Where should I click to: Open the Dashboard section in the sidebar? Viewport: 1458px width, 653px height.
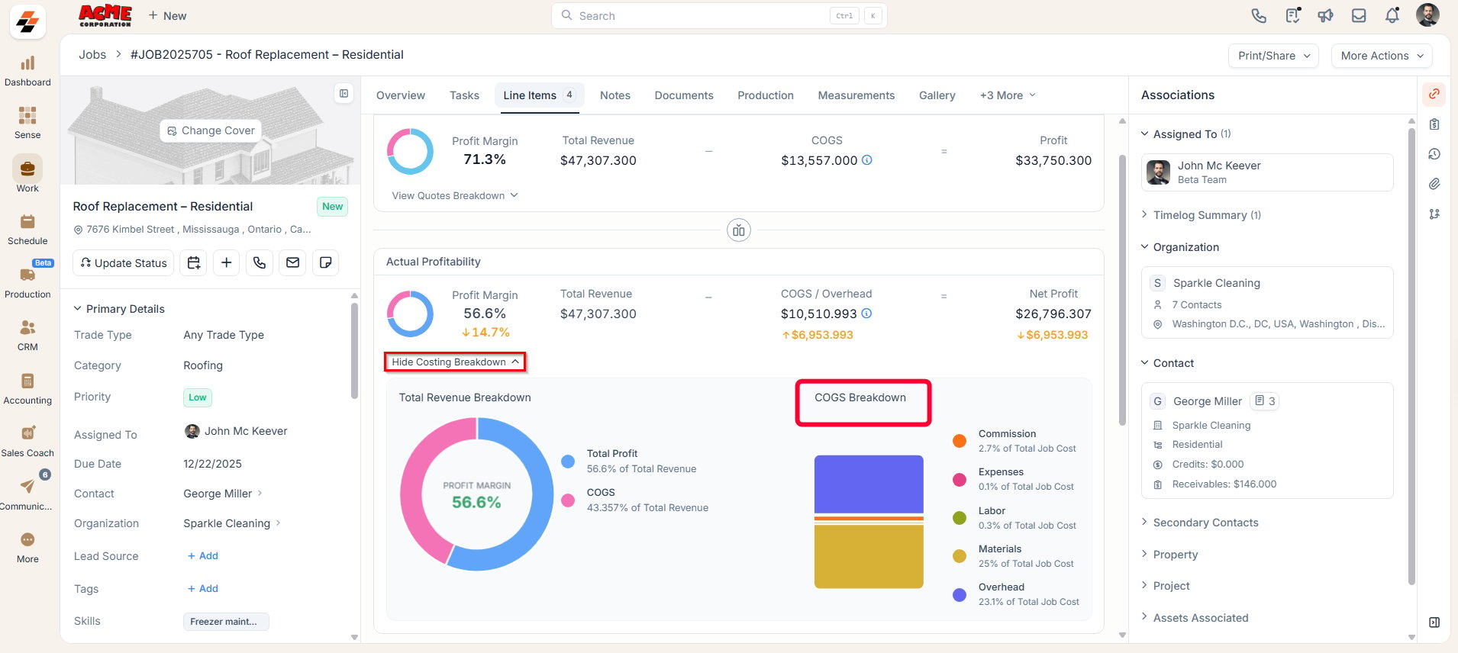point(27,72)
